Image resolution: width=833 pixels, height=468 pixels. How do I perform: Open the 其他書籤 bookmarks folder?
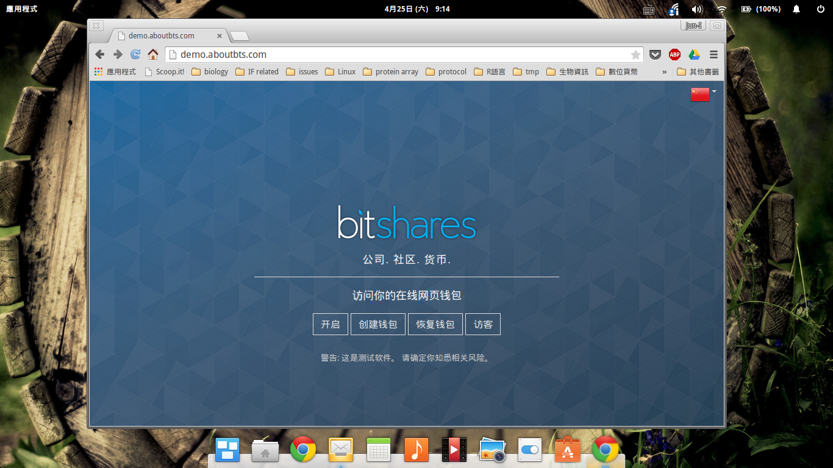[x=698, y=71]
